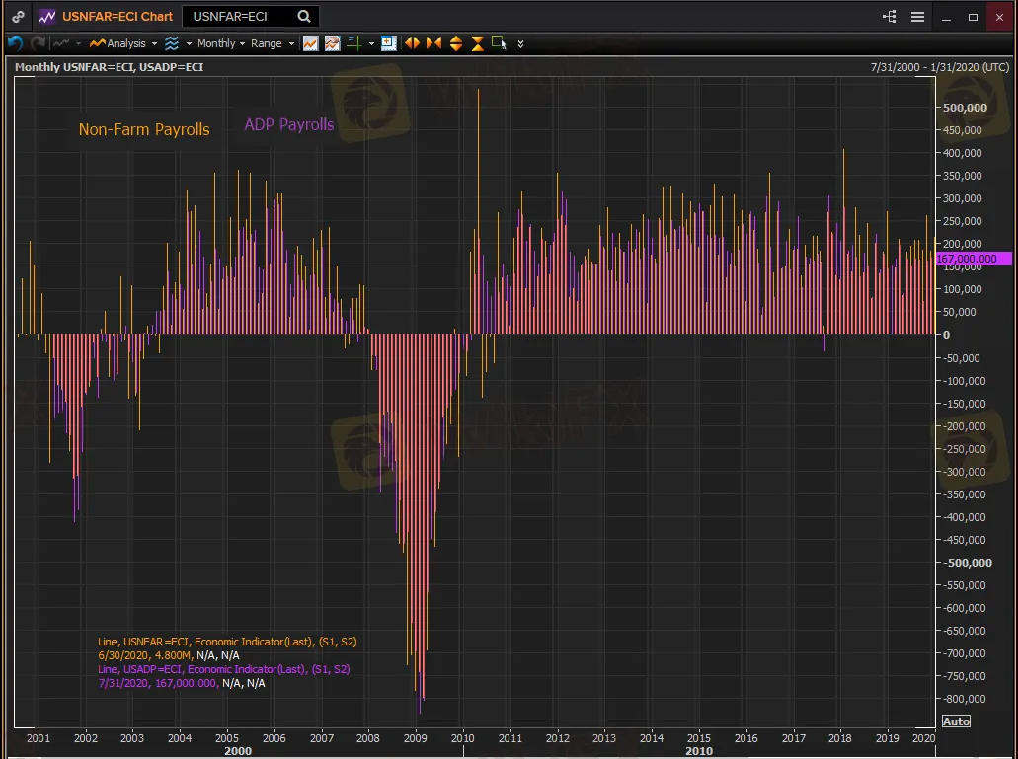
Task: Open the related apps tree icon
Action: click(890, 17)
